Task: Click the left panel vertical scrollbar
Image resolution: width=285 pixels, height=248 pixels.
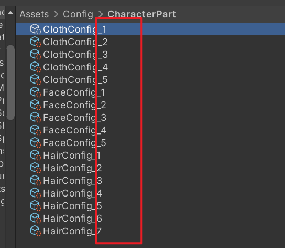Action: [10, 82]
